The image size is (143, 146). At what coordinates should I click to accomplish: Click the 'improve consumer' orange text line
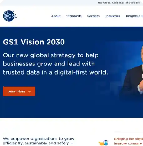point(129,143)
